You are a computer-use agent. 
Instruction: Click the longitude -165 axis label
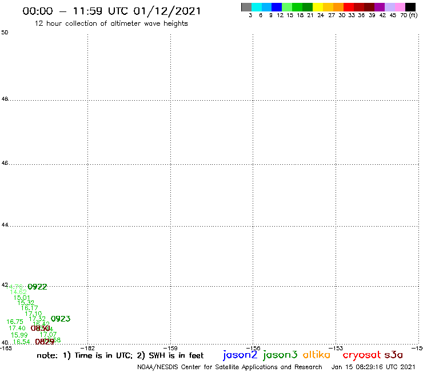(x=6, y=348)
